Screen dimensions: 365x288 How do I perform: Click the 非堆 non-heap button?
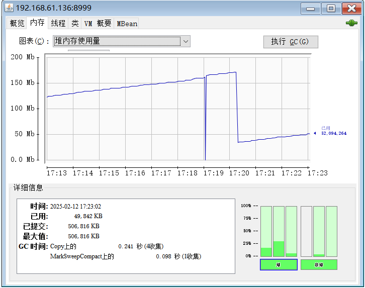tap(319, 264)
